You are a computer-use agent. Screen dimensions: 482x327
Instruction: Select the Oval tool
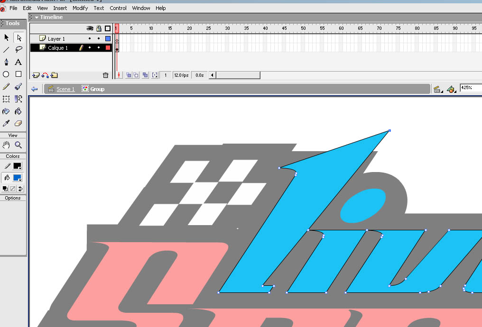tap(6, 74)
